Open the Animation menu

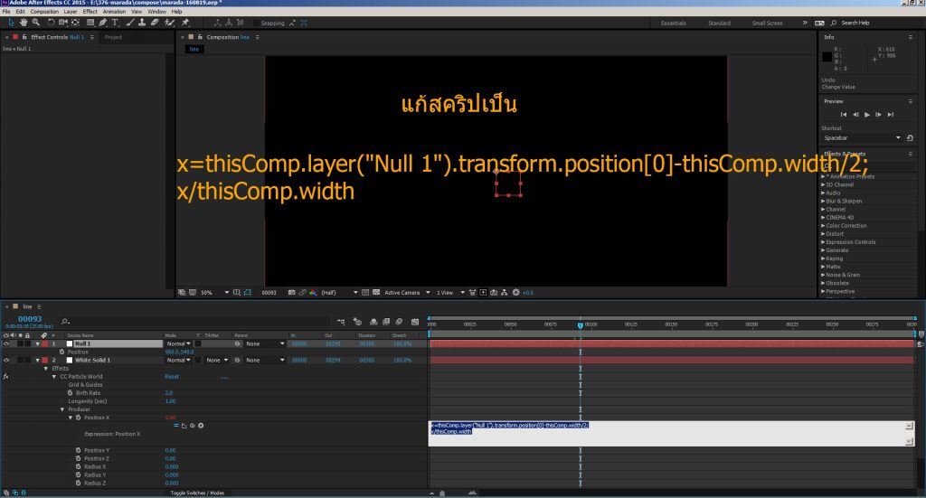tap(114, 12)
